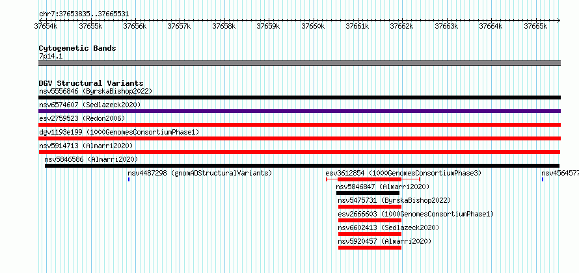Click the esv2759523 (Redon2006) label
The width and height of the screenshot is (579, 273).
click(x=82, y=118)
